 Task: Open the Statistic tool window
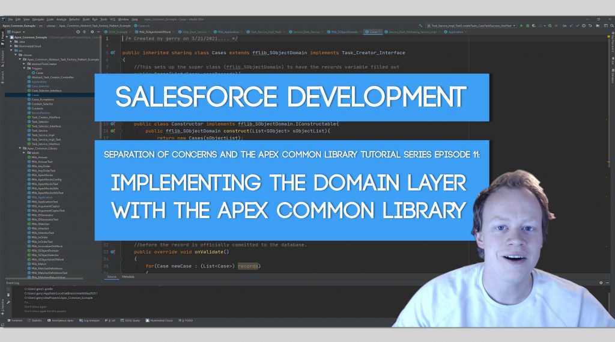(x=35, y=320)
